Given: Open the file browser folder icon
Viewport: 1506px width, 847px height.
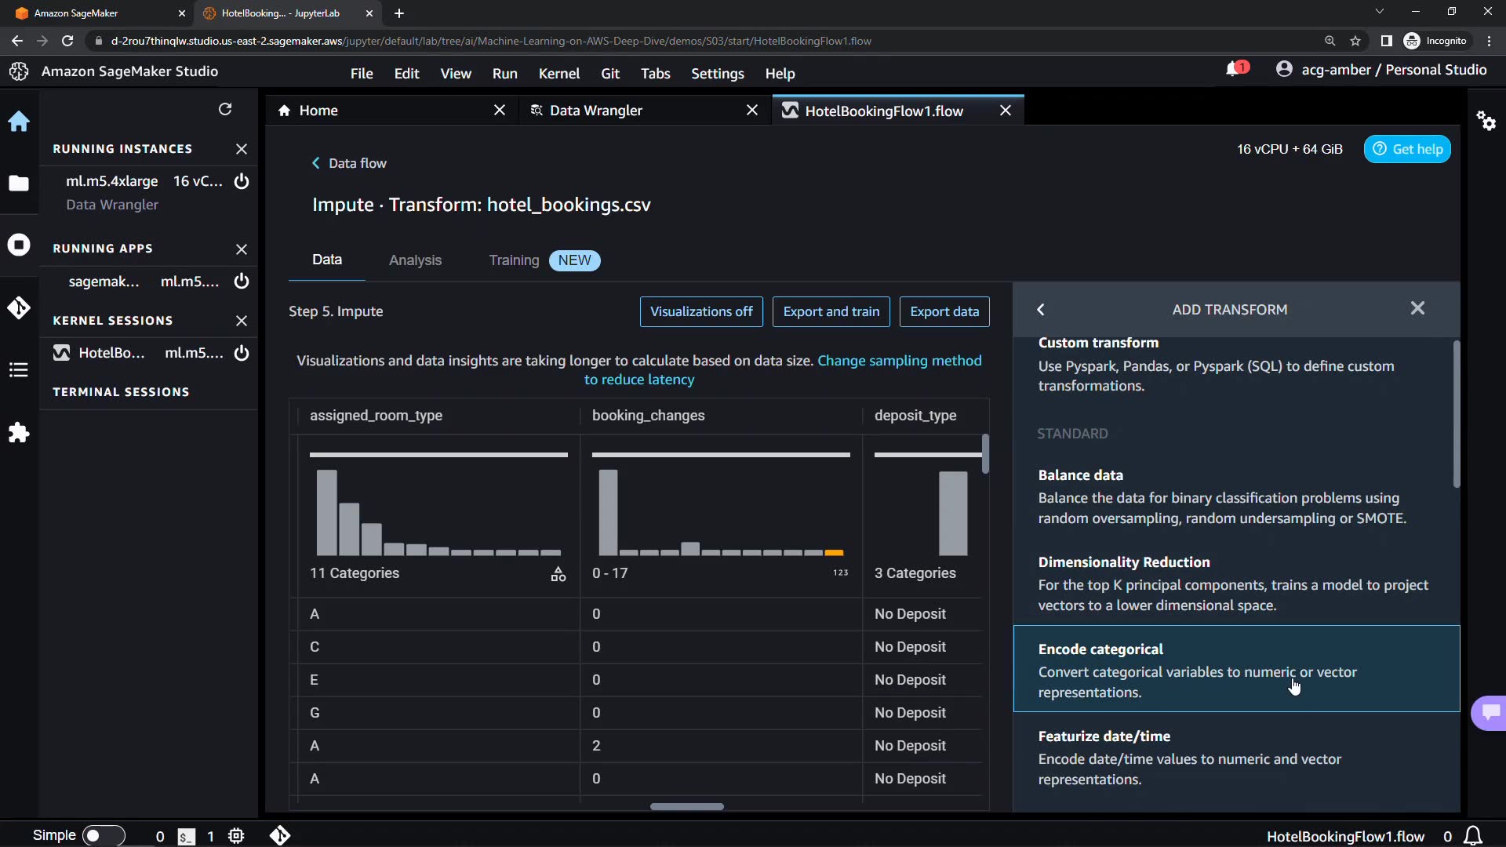Looking at the screenshot, I should point(19,184).
